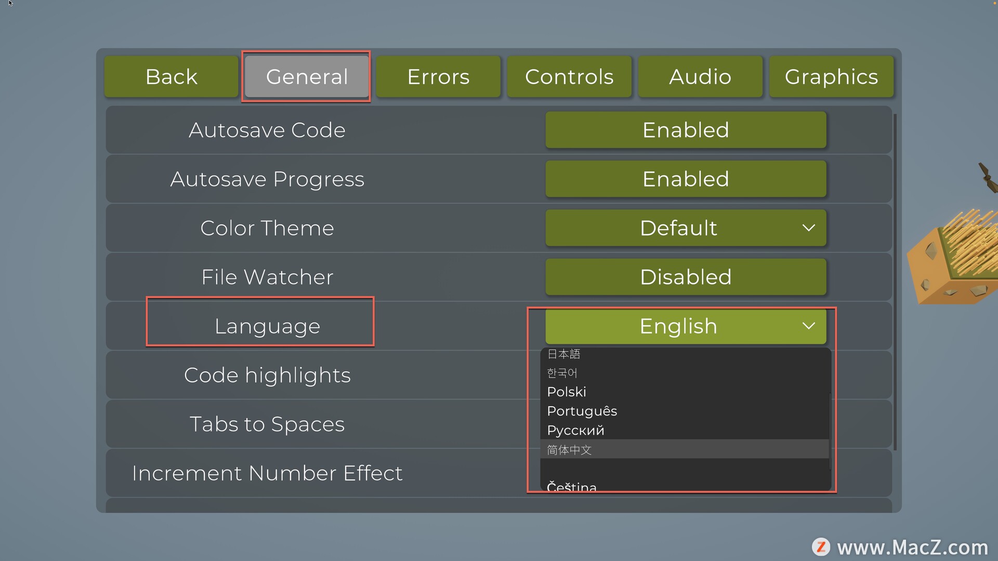998x561 pixels.
Task: Click the settings panel vertical scrollbar
Action: 895,280
